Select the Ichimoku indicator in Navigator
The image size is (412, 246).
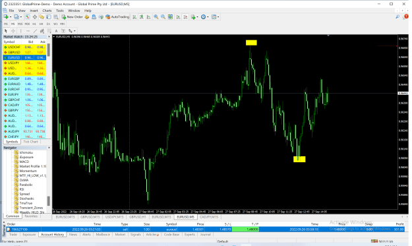pos(26,152)
